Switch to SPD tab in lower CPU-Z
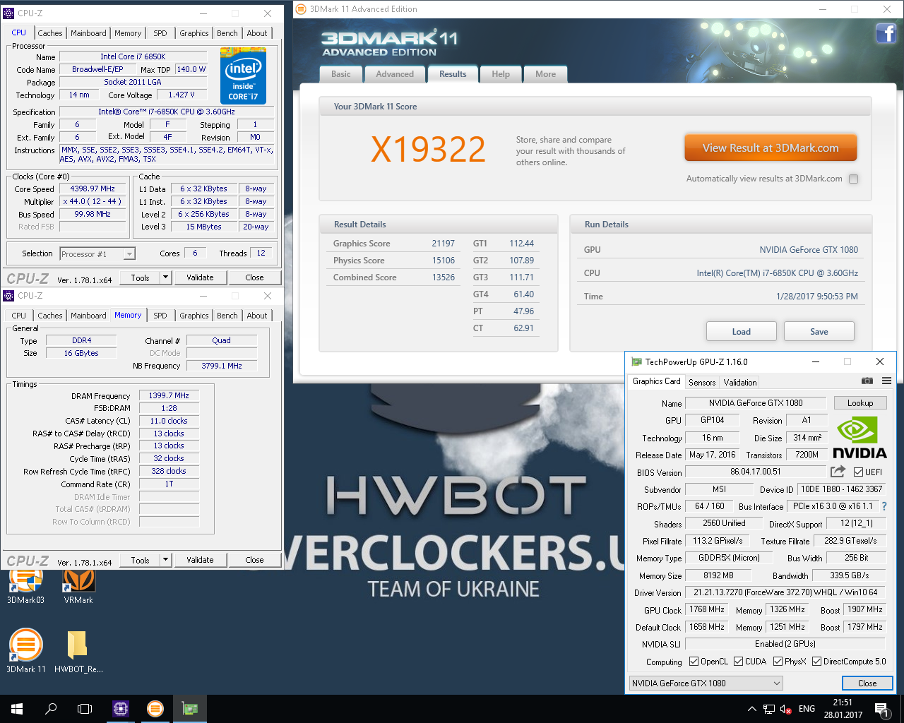The height and width of the screenshot is (723, 904). pos(160,316)
